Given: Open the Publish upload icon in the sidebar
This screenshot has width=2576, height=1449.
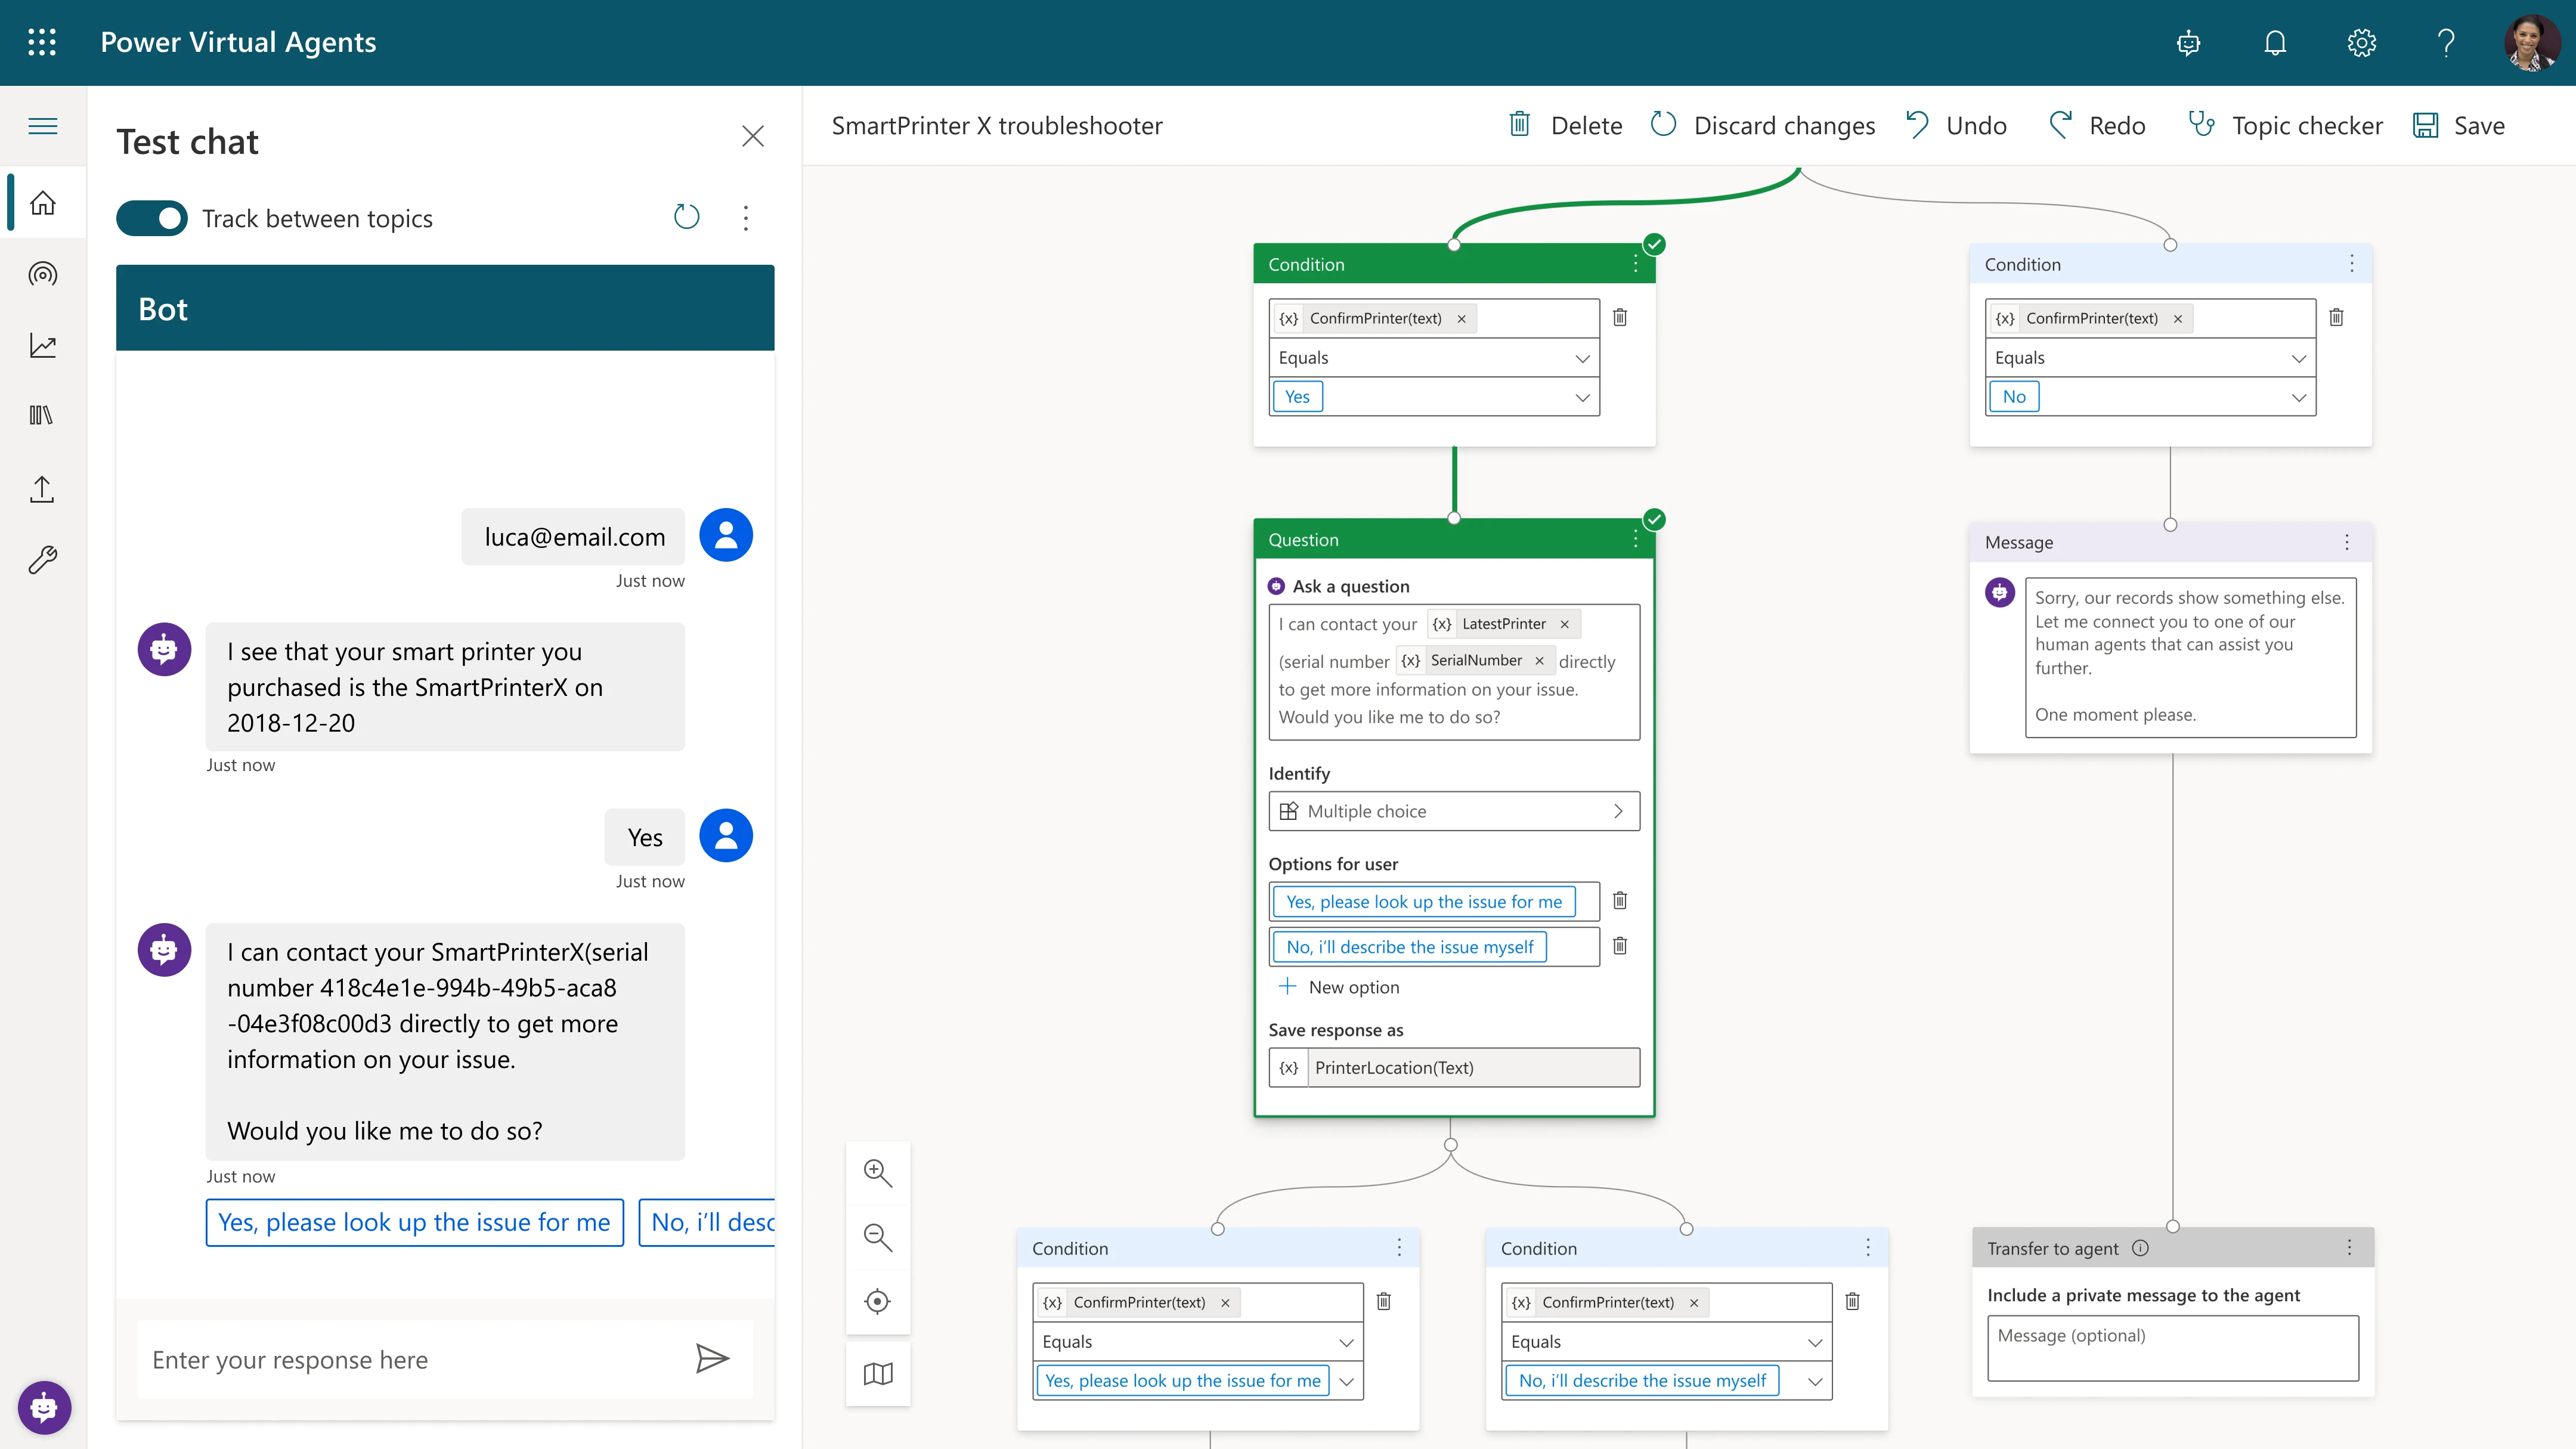Looking at the screenshot, I should 43,489.
